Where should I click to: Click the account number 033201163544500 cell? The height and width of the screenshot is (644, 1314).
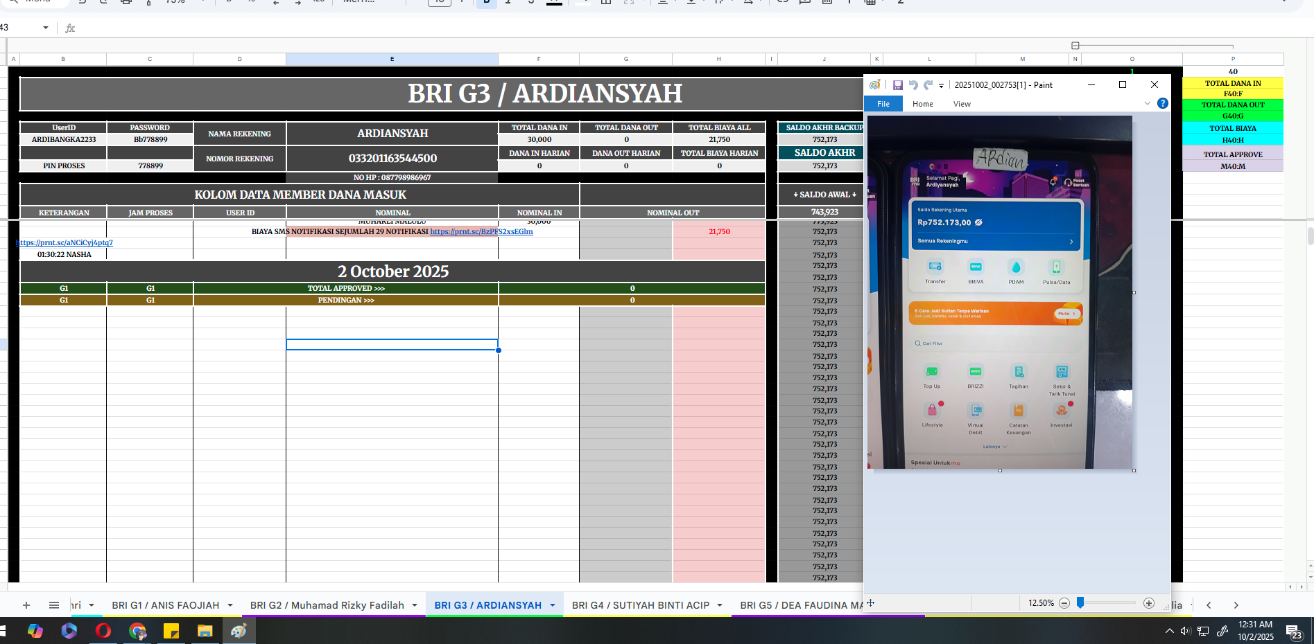click(x=392, y=158)
